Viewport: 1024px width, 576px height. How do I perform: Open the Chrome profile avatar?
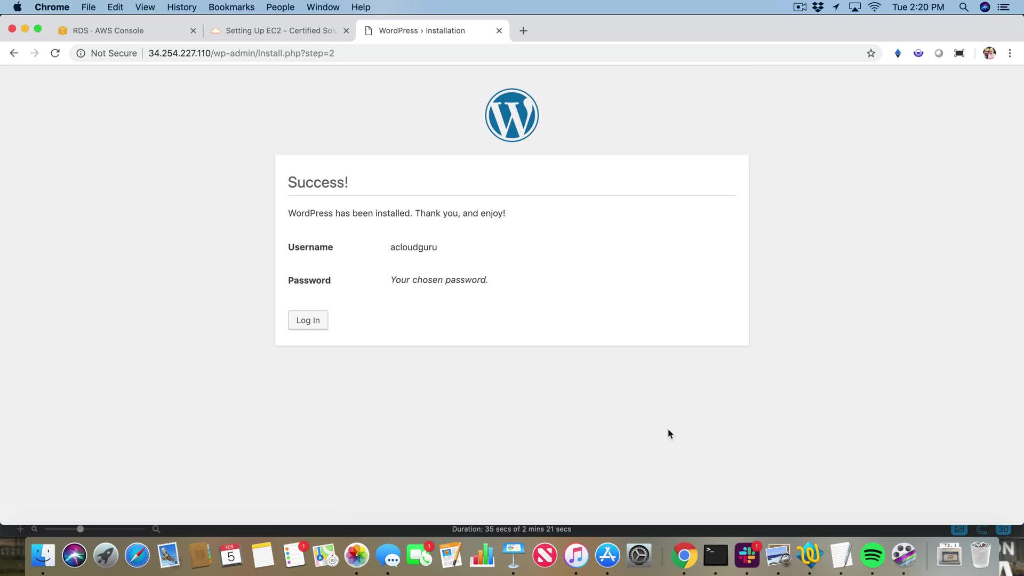989,53
